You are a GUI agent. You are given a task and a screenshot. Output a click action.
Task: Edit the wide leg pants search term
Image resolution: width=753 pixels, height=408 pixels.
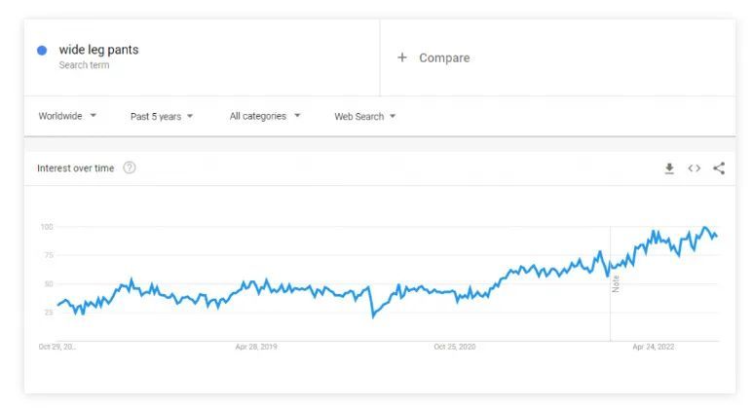coord(98,50)
